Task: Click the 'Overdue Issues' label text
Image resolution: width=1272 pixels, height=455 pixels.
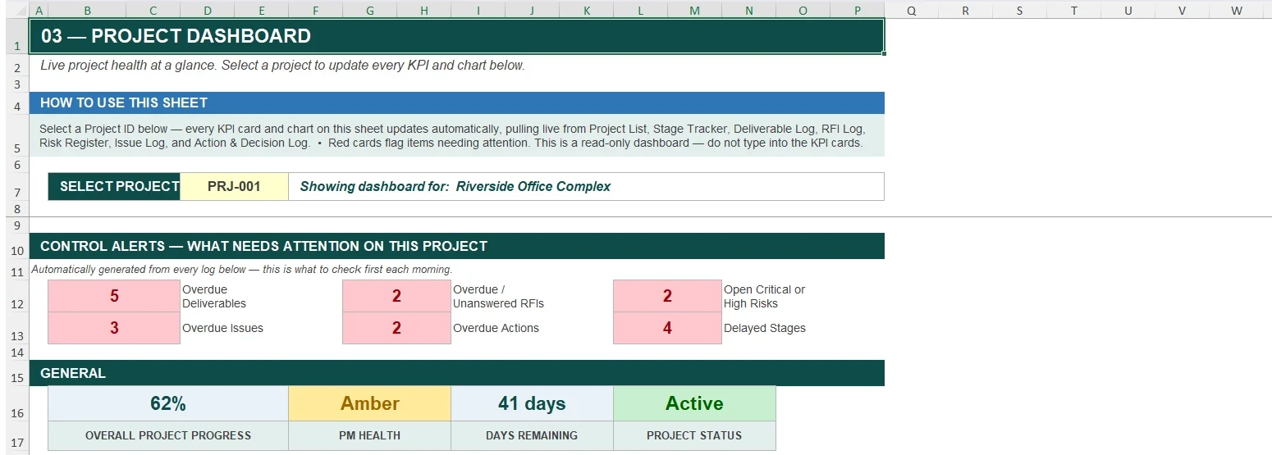Action: (x=222, y=328)
